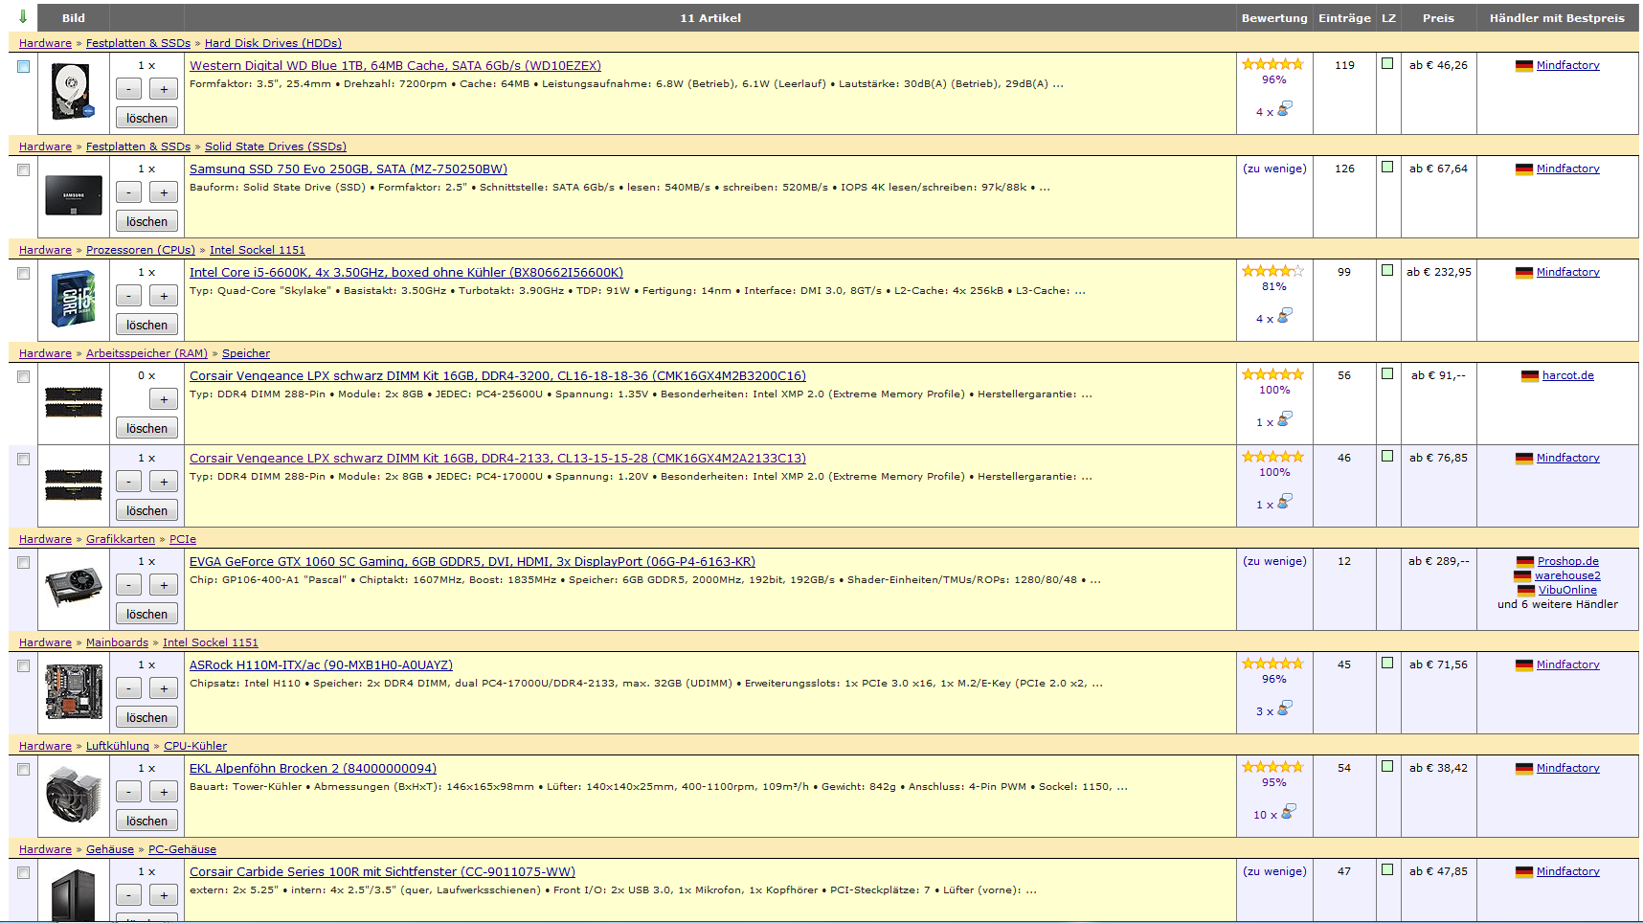1643x923 pixels.
Task: Select the Corsair DDR4-3200 row checkbox
Action: point(23,376)
